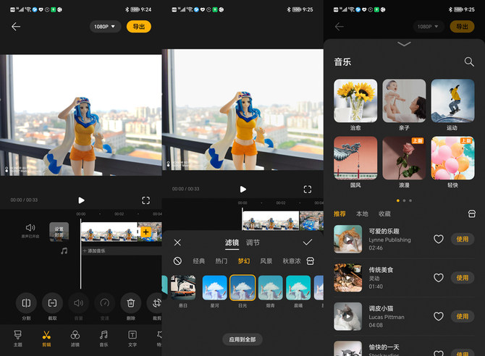Image resolution: width=485 pixels, height=356 pixels.
Task: Switch to the 收藏 favorites music tab
Action: (x=384, y=213)
